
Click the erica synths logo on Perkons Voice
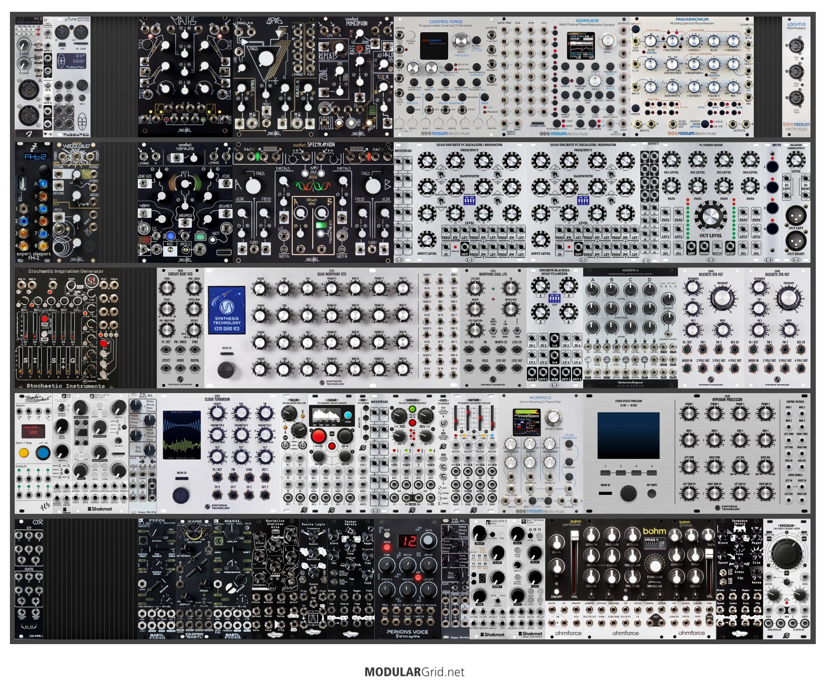click(x=407, y=636)
